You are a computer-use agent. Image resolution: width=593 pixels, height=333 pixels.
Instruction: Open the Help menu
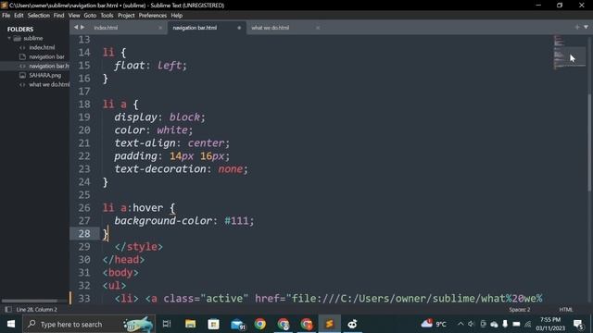[177, 16]
